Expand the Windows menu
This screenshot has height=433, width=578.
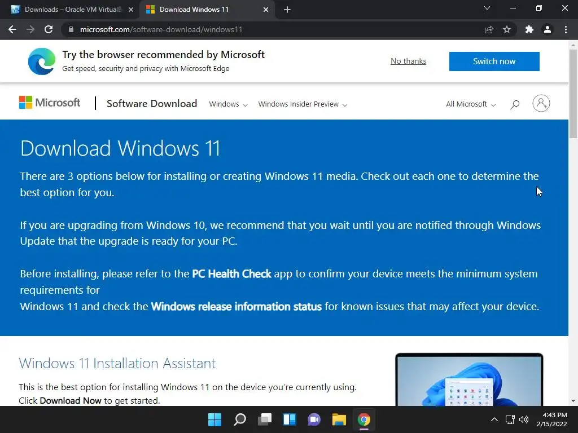228,104
